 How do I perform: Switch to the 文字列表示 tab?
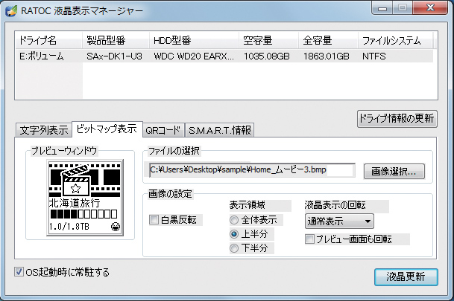44,130
